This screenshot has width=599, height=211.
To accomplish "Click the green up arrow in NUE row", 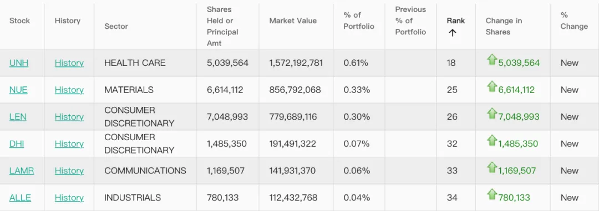I will [491, 86].
